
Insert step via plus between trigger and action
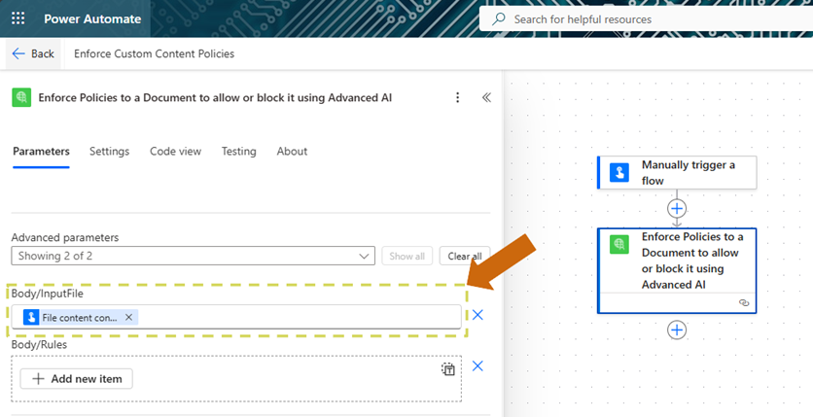click(x=677, y=208)
